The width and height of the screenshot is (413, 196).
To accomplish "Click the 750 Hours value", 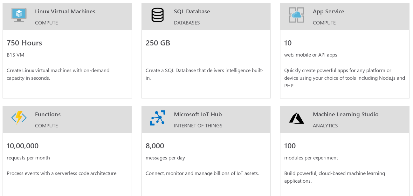I will (24, 43).
